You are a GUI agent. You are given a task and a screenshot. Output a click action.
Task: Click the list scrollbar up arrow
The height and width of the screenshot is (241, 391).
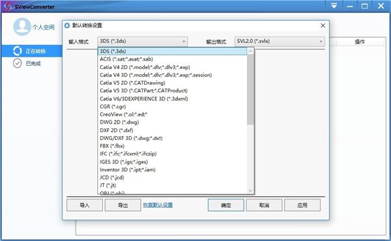[x=250, y=51]
